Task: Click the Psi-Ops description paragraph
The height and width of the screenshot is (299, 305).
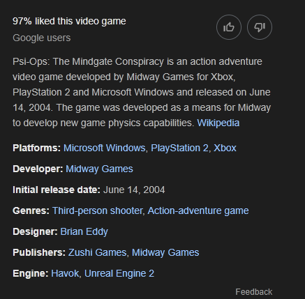Action: pyautogui.click(x=142, y=92)
